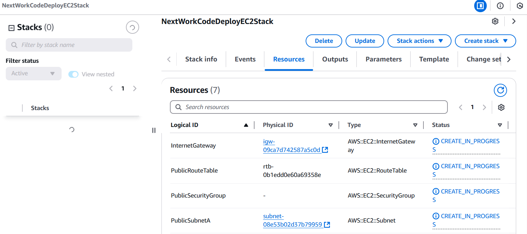Click the Stacks column header
The width and height of the screenshot is (527, 234).
(x=40, y=108)
